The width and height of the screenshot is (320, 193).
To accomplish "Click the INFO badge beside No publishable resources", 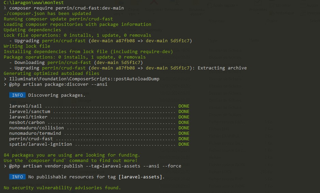I will click(17, 177).
